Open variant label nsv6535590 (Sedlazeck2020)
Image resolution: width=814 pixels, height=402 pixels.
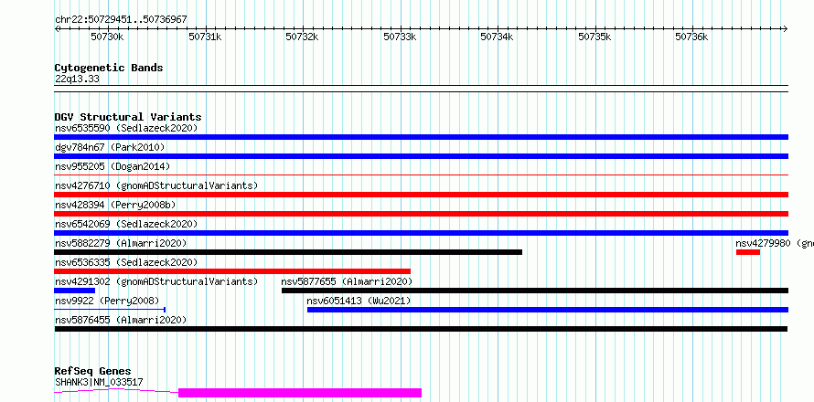(x=126, y=128)
